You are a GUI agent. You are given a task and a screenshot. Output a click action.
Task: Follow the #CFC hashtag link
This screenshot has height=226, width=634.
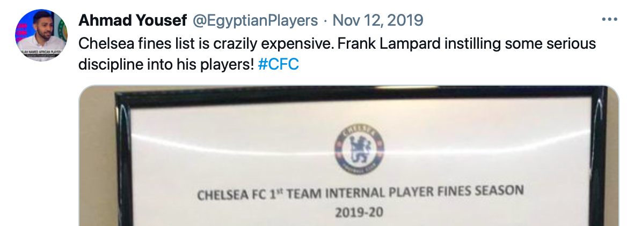click(x=278, y=65)
